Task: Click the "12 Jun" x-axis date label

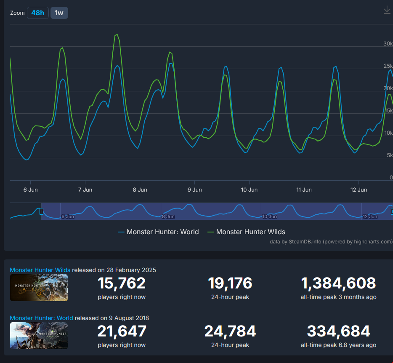Action: (x=358, y=190)
